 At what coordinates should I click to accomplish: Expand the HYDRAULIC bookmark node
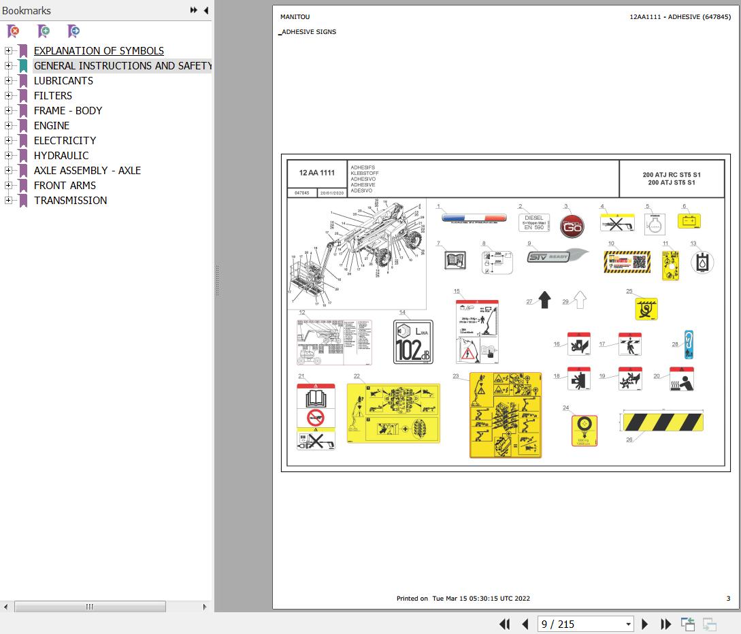click(x=8, y=155)
